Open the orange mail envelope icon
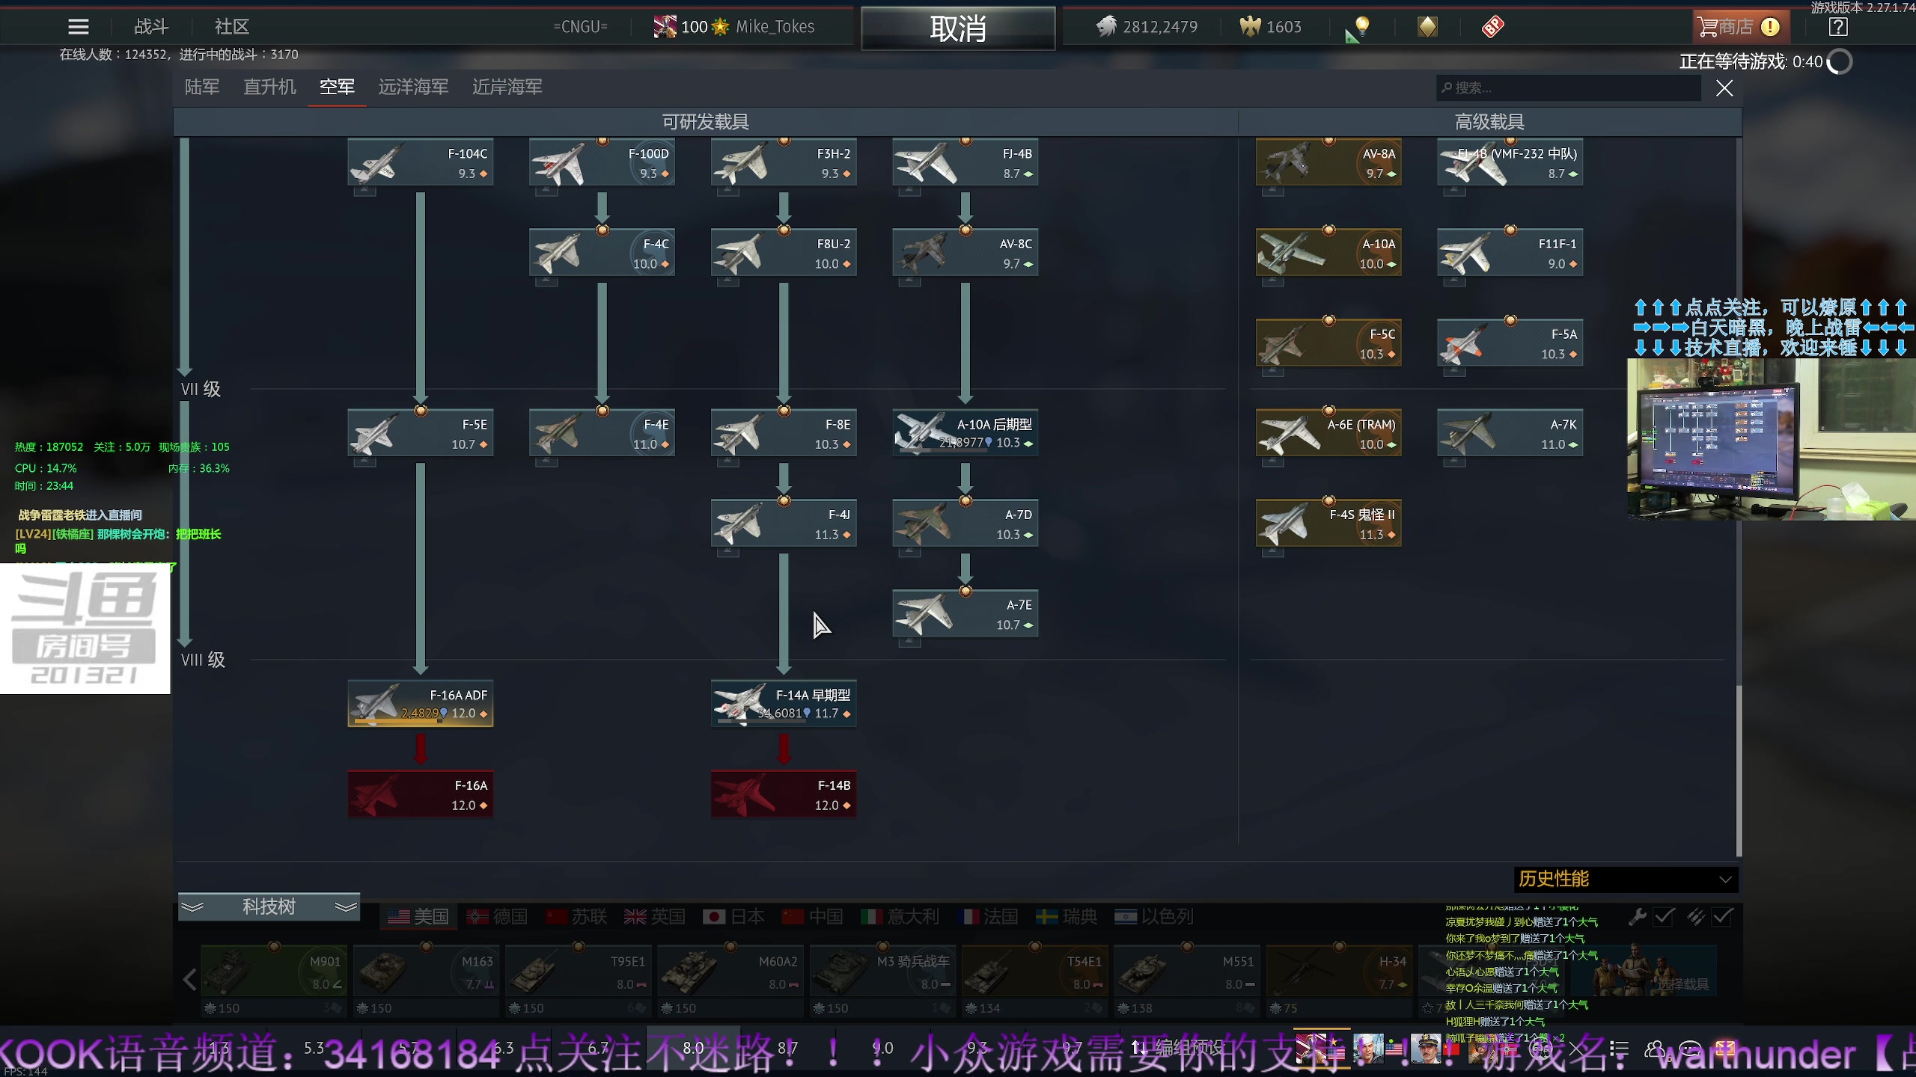The width and height of the screenshot is (1916, 1077). (x=1726, y=1049)
